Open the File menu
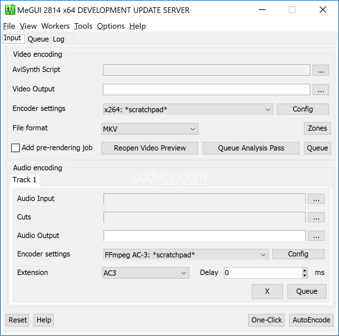 [x=9, y=26]
